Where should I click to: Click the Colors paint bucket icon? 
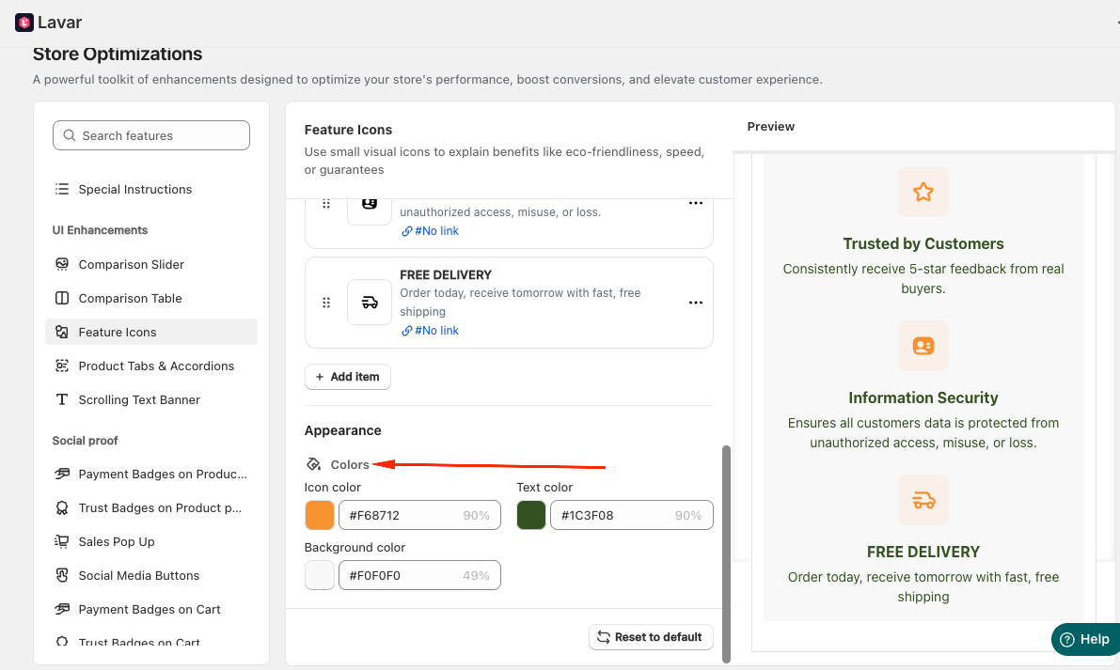click(313, 464)
